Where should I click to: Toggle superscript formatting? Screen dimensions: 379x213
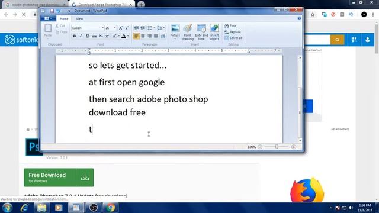point(107,36)
